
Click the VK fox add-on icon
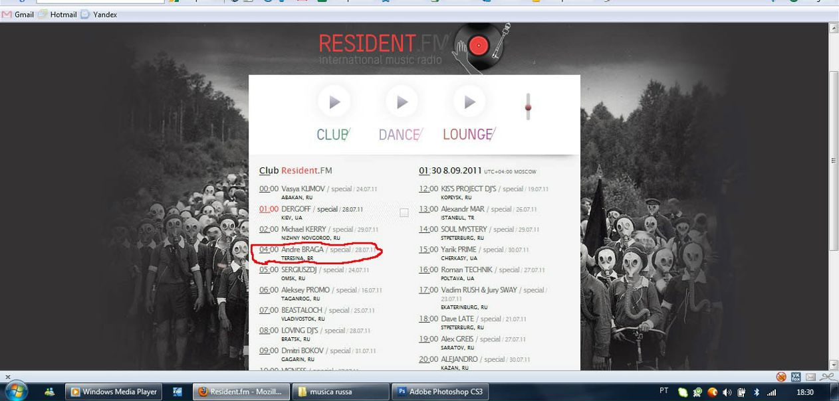click(796, 376)
